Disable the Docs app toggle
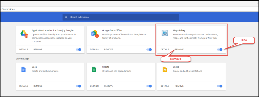Viewport: 259px width, 97px height. (x=78, y=86)
